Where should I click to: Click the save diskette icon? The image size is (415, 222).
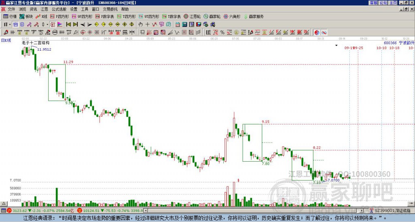point(199,25)
